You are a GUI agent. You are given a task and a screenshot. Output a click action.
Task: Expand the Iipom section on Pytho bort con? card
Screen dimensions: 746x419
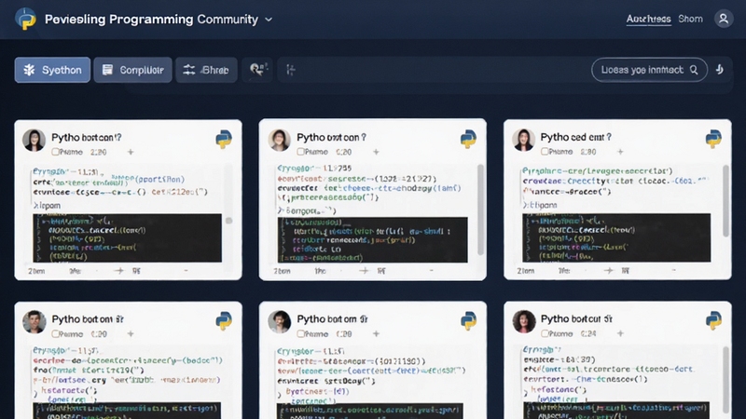click(x=48, y=205)
